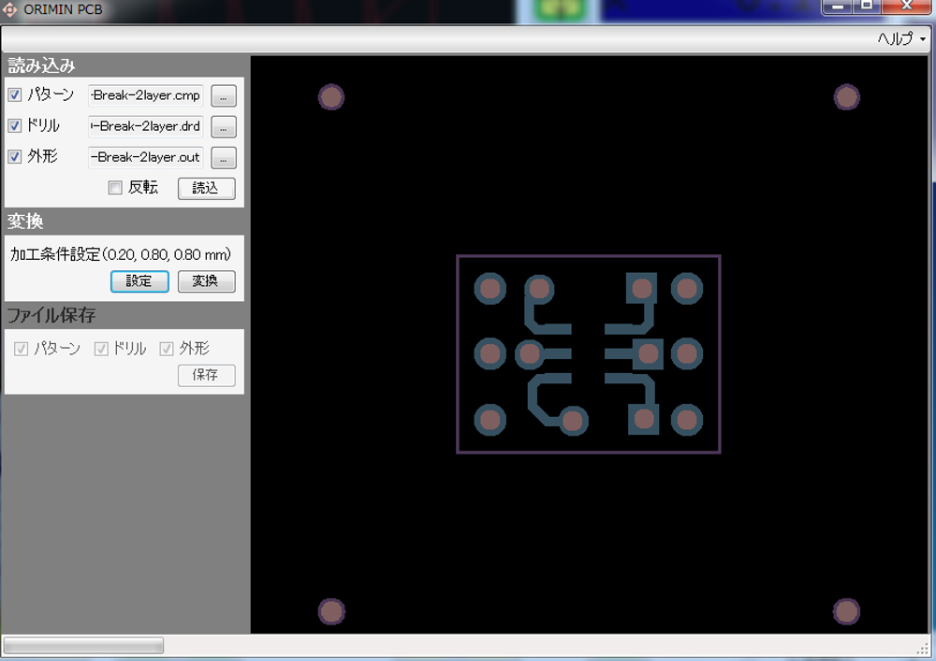
Task: Browse for the 外形 file
Action: pyautogui.click(x=223, y=157)
